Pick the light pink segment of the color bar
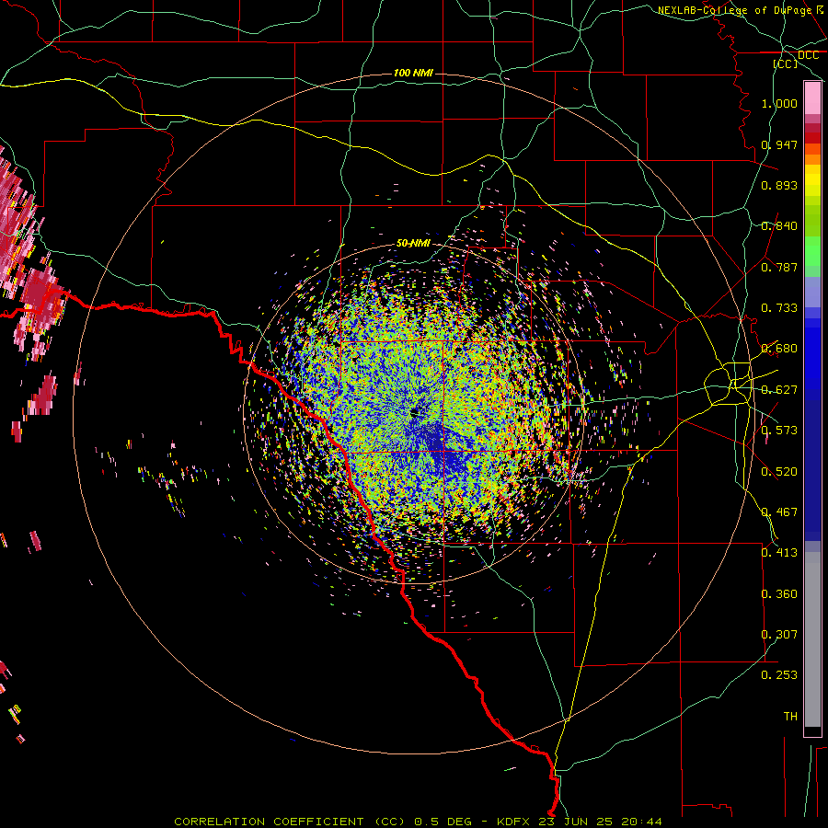Image resolution: width=828 pixels, height=828 pixels. click(812, 98)
